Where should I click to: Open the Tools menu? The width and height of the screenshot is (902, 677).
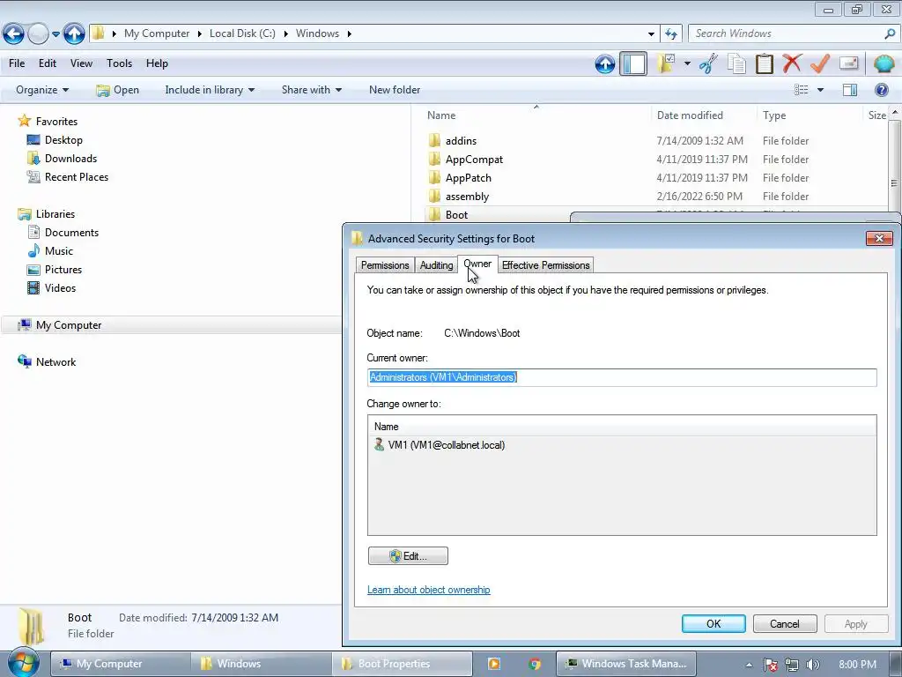point(119,63)
